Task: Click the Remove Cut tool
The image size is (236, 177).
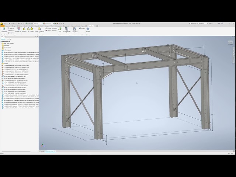Action: tap(18, 29)
